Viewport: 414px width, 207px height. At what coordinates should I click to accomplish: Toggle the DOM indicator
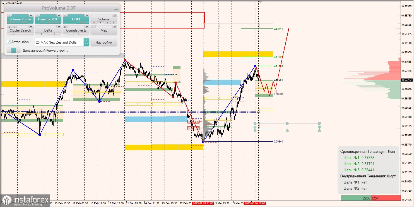pyautogui.click(x=76, y=19)
